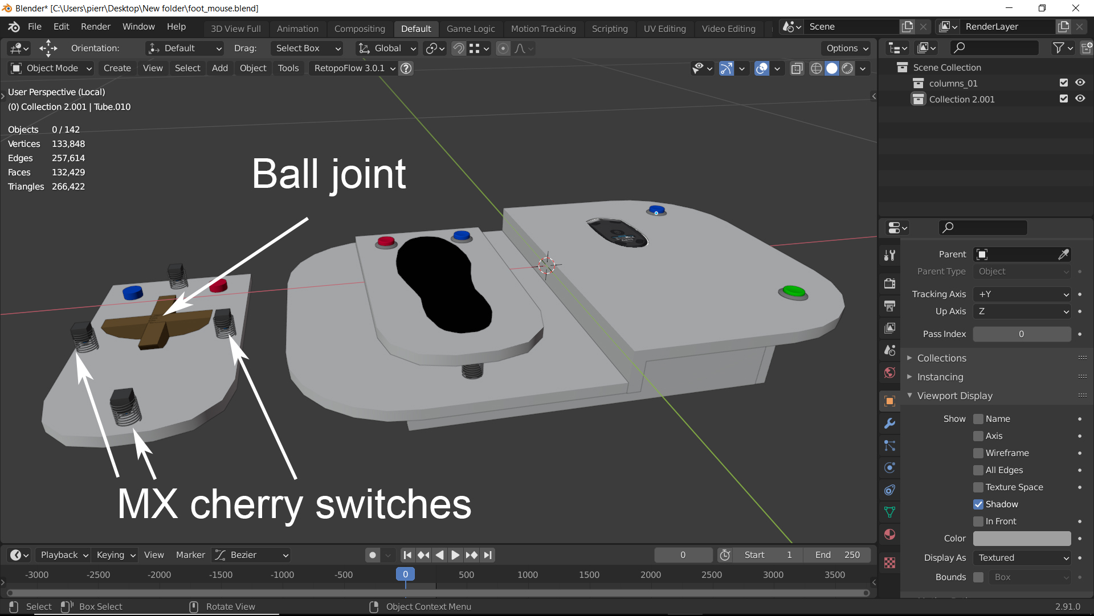Create a new collection in outliner
The height and width of the screenshot is (616, 1094).
(1086, 48)
